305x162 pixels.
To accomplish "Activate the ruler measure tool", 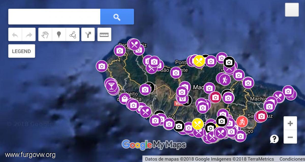I will [104, 34].
